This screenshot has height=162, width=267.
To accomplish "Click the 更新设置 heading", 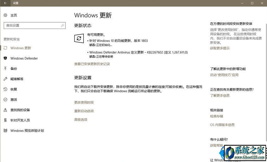I will click(x=83, y=78).
